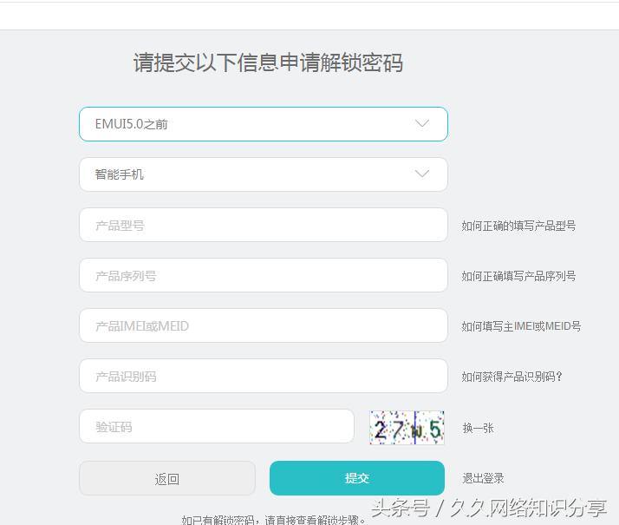This screenshot has height=525, width=619.
Task: Click the 产品型号 input field
Action: coord(264,225)
